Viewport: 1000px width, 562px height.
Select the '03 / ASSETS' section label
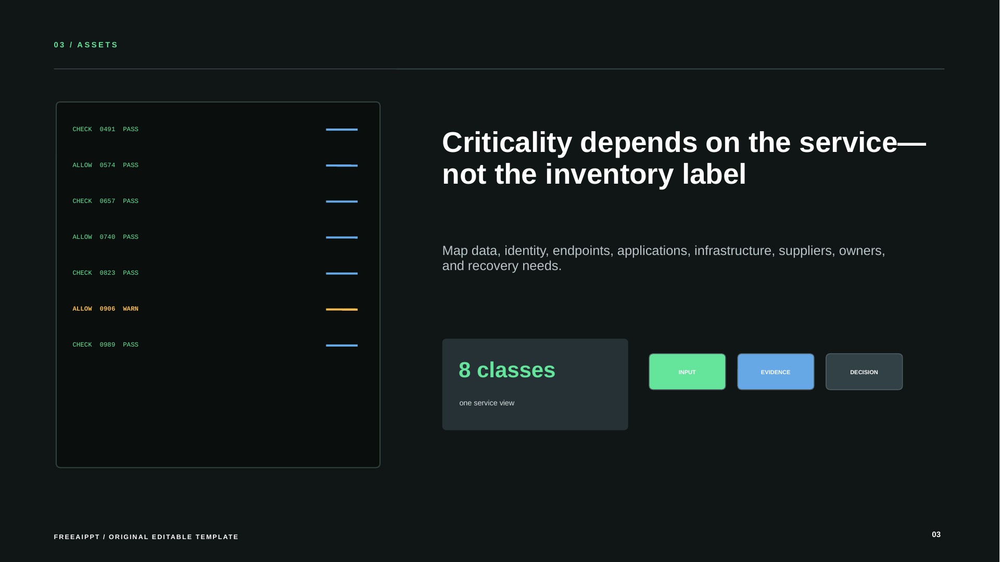(86, 45)
